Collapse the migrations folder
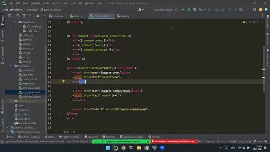This screenshot has width=270, height=152. [15, 22]
